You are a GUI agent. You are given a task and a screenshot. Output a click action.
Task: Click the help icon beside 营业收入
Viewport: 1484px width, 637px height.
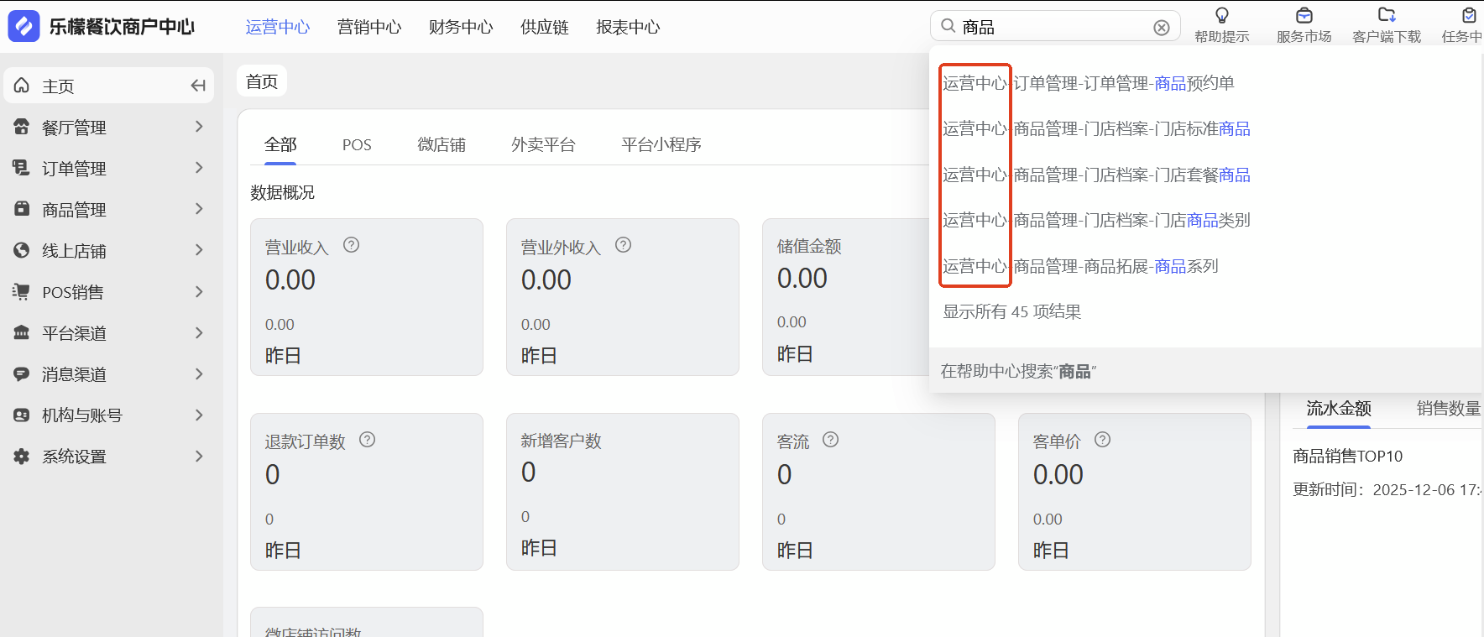pos(352,245)
